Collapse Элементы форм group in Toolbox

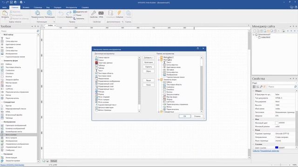(x=2, y=61)
